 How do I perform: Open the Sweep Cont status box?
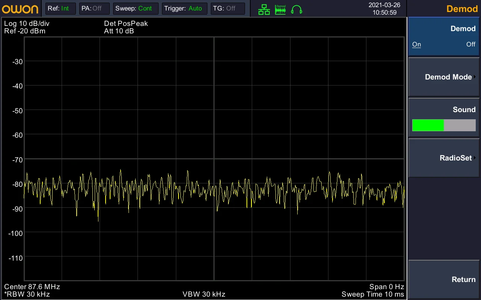(136, 8)
